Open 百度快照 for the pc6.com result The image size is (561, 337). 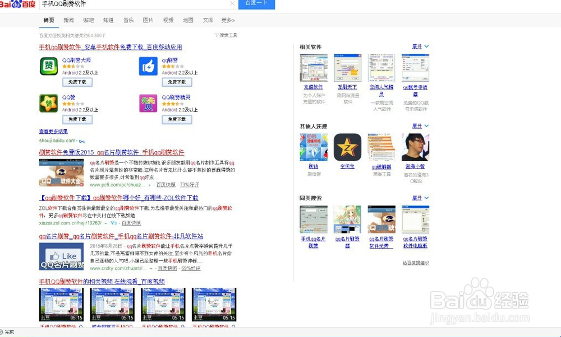tap(166, 185)
